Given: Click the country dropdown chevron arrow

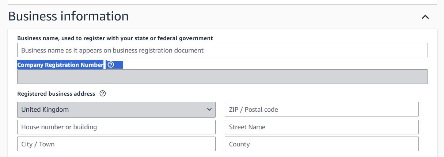Looking at the screenshot, I should pos(209,110).
